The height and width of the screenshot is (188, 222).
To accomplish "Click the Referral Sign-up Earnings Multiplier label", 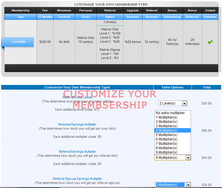I will [77, 179].
